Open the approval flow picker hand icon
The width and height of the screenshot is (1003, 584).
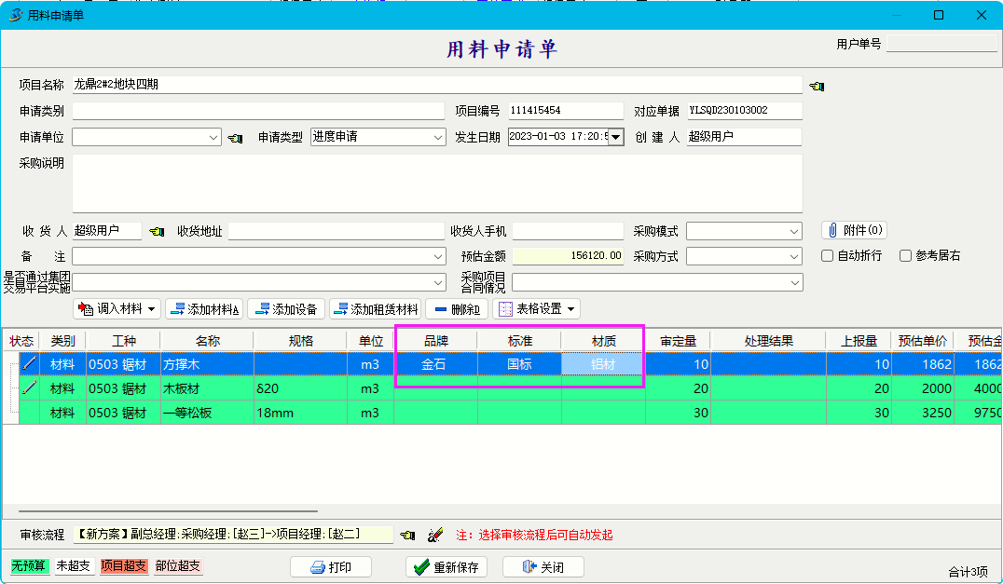pos(407,536)
